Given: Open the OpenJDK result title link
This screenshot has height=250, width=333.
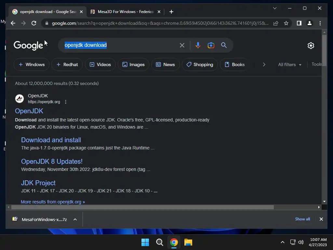Looking at the screenshot, I should 29,111.
